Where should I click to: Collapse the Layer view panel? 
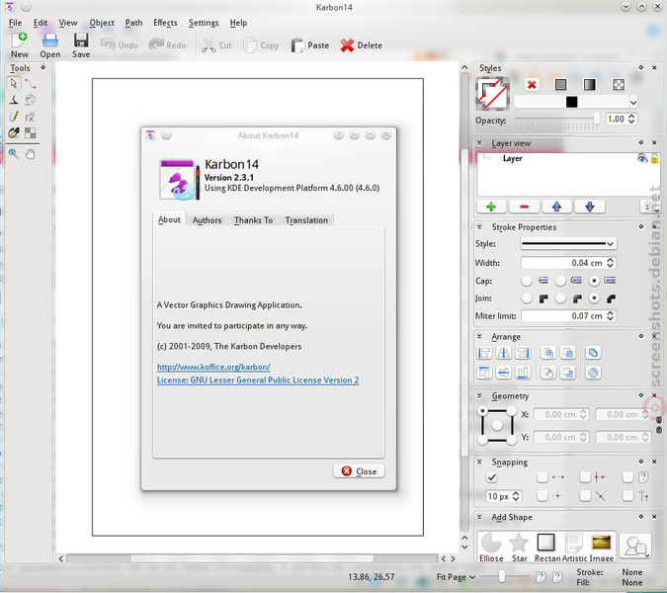coord(479,143)
